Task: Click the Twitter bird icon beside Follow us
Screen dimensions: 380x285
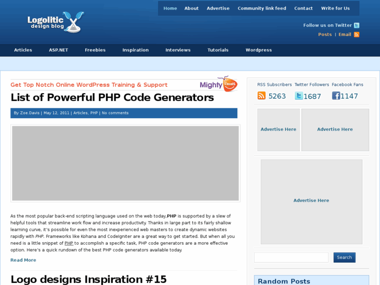Action: [356, 25]
